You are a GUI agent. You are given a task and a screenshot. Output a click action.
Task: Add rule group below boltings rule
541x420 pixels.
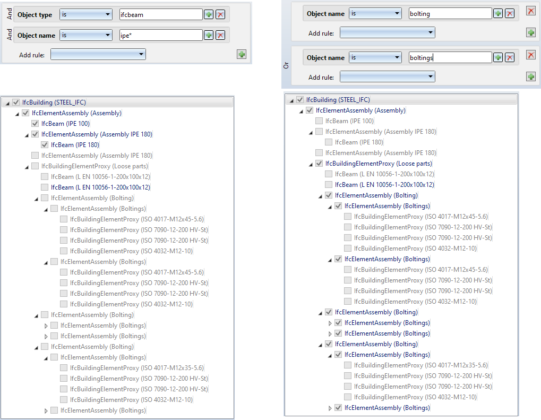[531, 76]
